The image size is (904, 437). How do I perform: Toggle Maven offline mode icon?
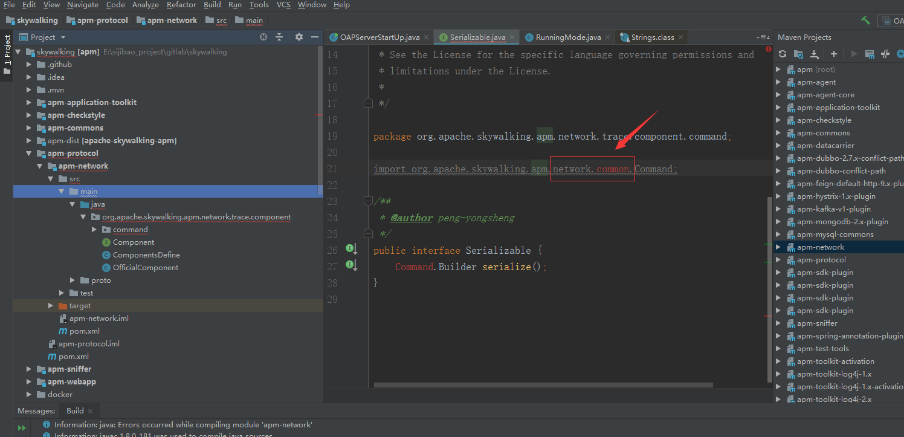click(885, 54)
